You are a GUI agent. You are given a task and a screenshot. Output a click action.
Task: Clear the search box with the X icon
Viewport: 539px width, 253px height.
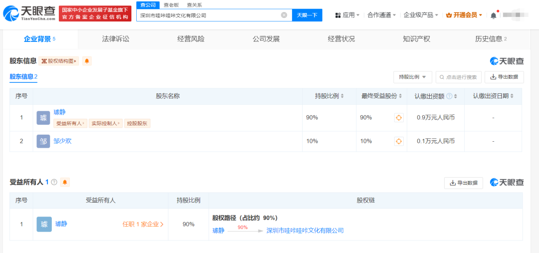284,15
